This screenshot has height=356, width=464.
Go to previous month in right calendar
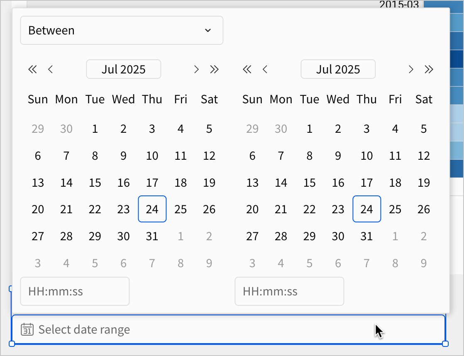coord(265,69)
